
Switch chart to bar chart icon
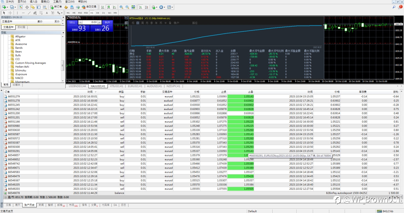pyautogui.click(x=103, y=7)
